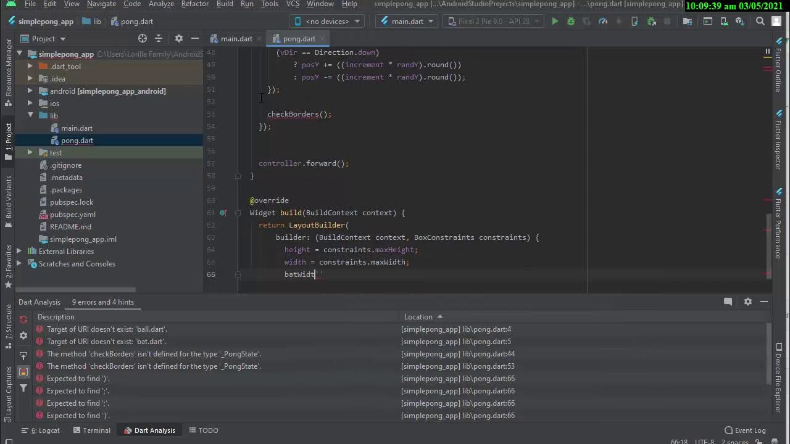
Task: Open the Event Log
Action: tap(745, 430)
